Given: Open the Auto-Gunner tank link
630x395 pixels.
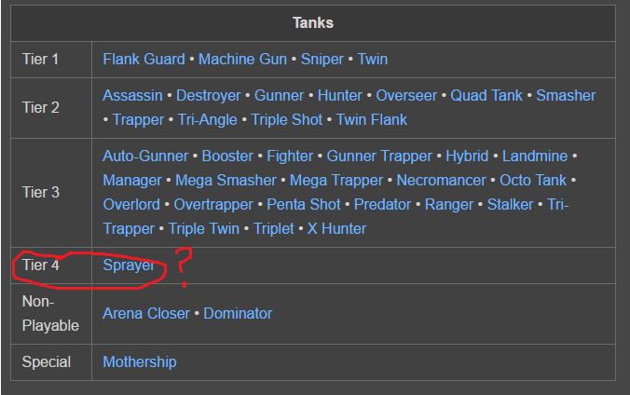Looking at the screenshot, I should (x=145, y=157).
